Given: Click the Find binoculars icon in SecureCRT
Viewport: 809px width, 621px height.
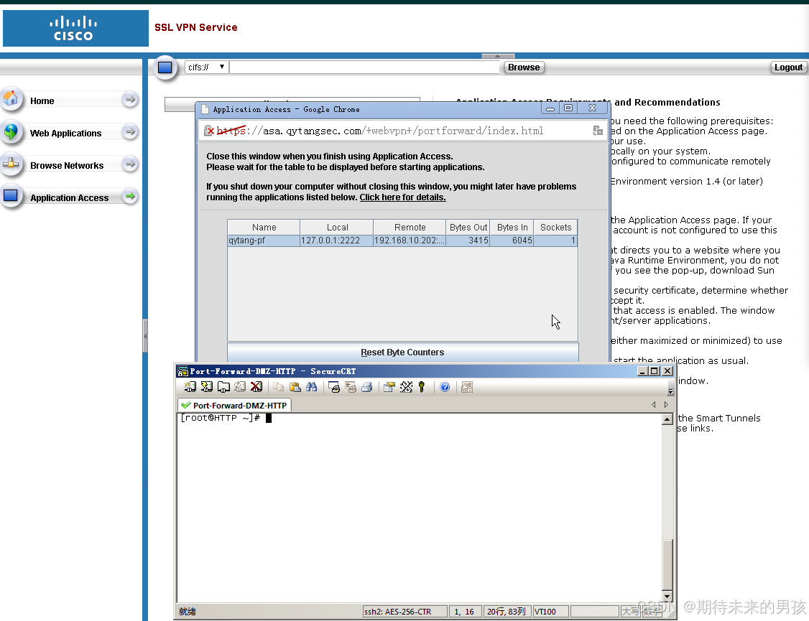Looking at the screenshot, I should [x=312, y=387].
